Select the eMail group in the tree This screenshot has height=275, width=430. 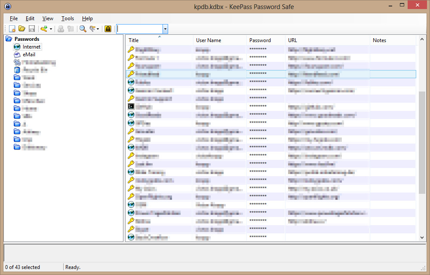coord(29,55)
